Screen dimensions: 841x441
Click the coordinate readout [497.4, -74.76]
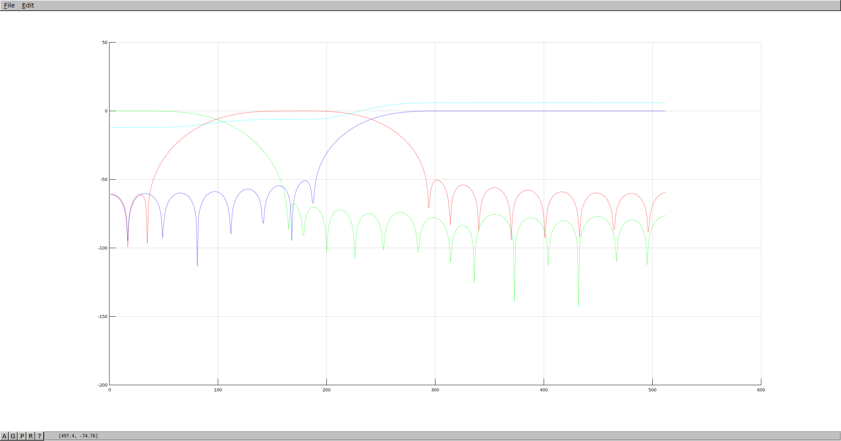78,436
